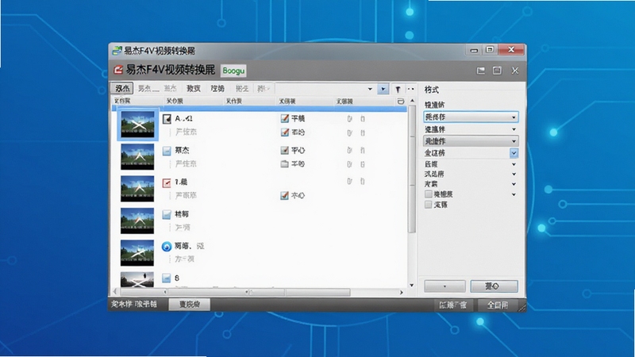Open the first combo box in the right settings panel
The image size is (635, 357).
tap(471, 117)
